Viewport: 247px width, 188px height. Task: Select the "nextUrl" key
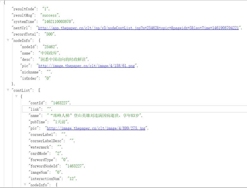(21, 28)
